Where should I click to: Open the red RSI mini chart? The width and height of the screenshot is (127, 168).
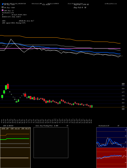click(112, 158)
